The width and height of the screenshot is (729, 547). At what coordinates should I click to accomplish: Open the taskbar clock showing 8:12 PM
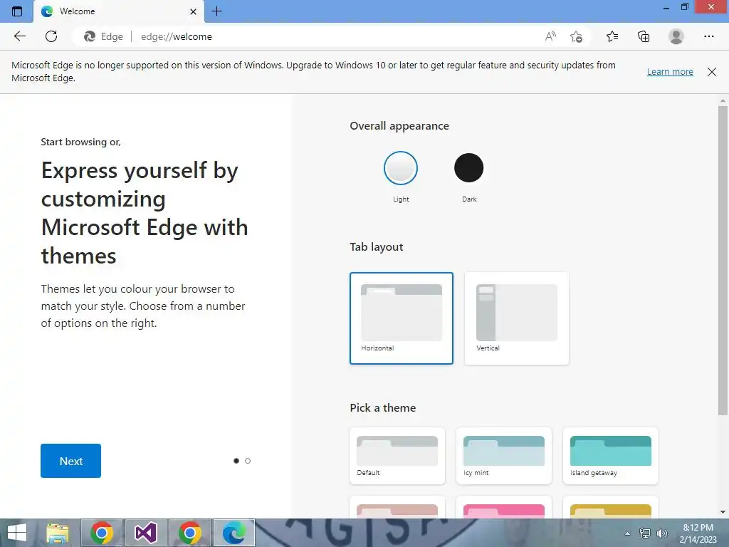click(x=698, y=533)
